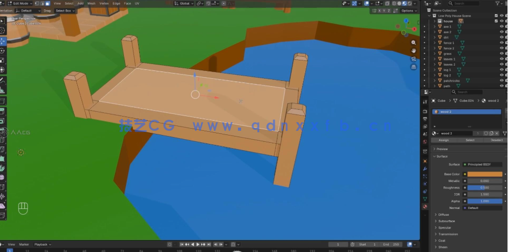Open the Mesh menu
Image resolution: width=508 pixels, height=252 pixels.
[x=91, y=3]
